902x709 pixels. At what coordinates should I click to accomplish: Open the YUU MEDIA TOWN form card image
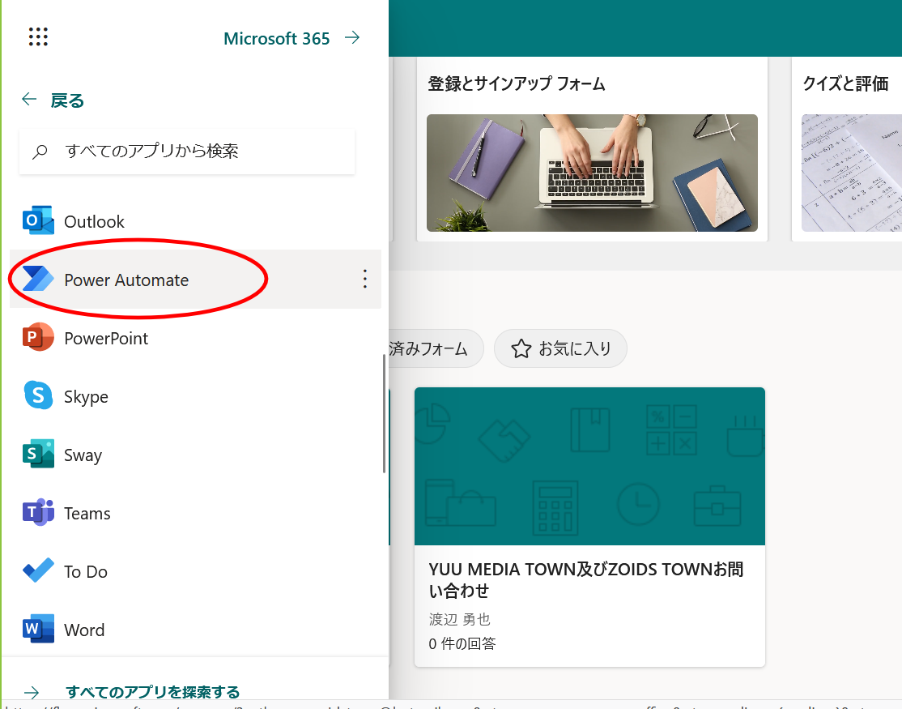[589, 466]
